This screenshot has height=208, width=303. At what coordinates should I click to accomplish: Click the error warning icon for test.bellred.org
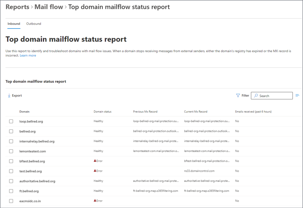click(95, 171)
